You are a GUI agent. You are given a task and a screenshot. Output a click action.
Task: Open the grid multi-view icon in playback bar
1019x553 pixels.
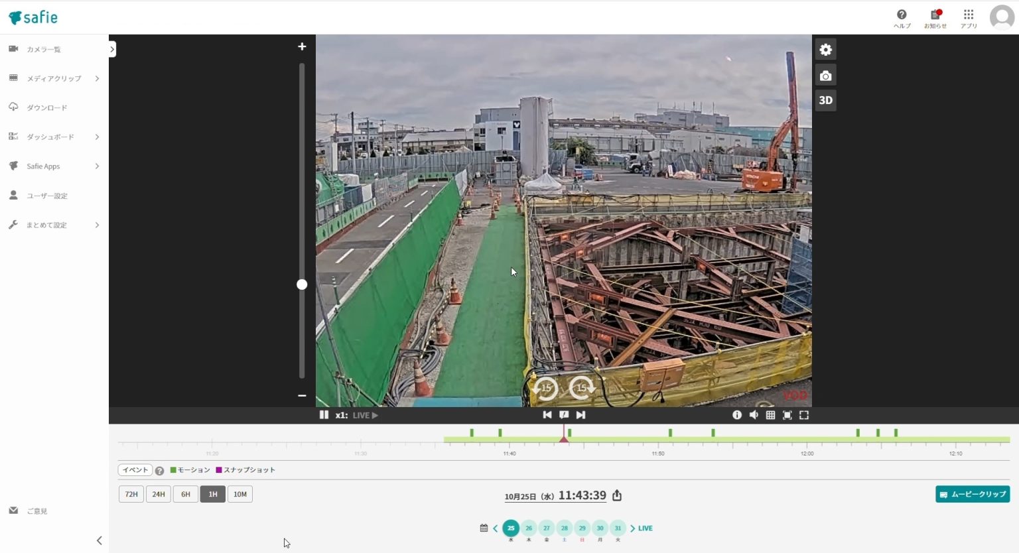[x=770, y=414]
